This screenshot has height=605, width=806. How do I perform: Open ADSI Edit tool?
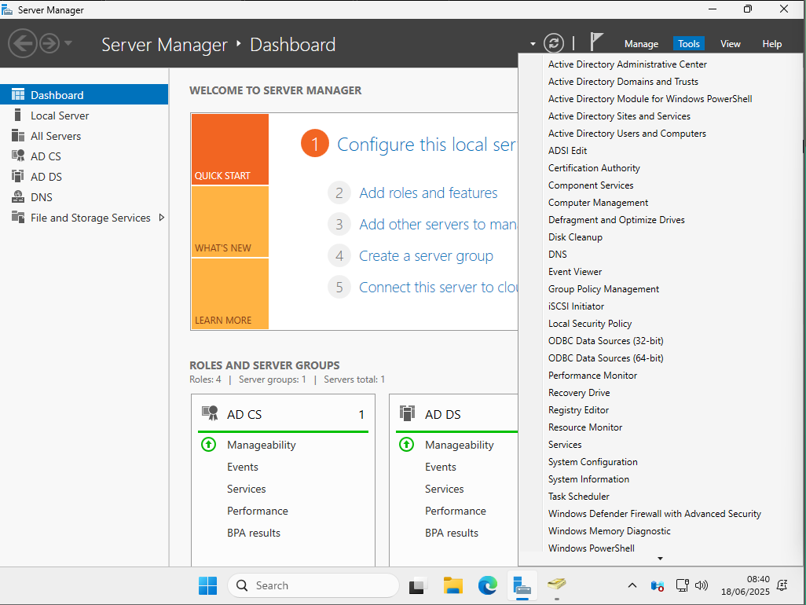[567, 151]
